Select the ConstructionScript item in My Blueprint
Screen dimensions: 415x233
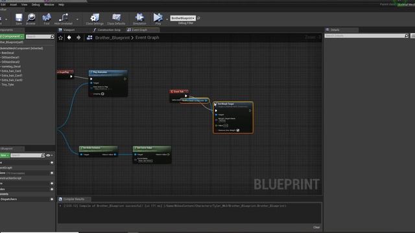[x=10, y=179]
